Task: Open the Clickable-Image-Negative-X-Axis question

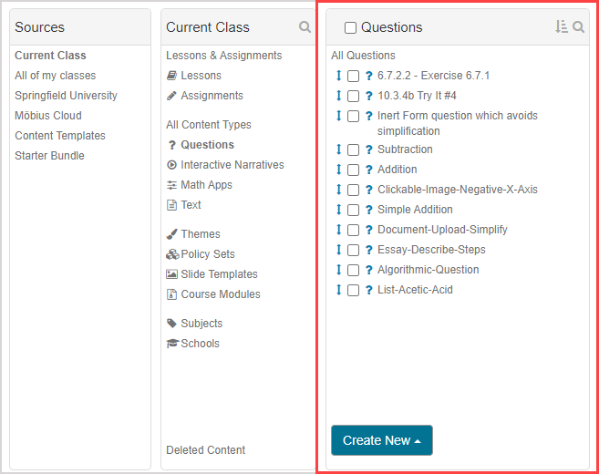Action: coord(457,190)
